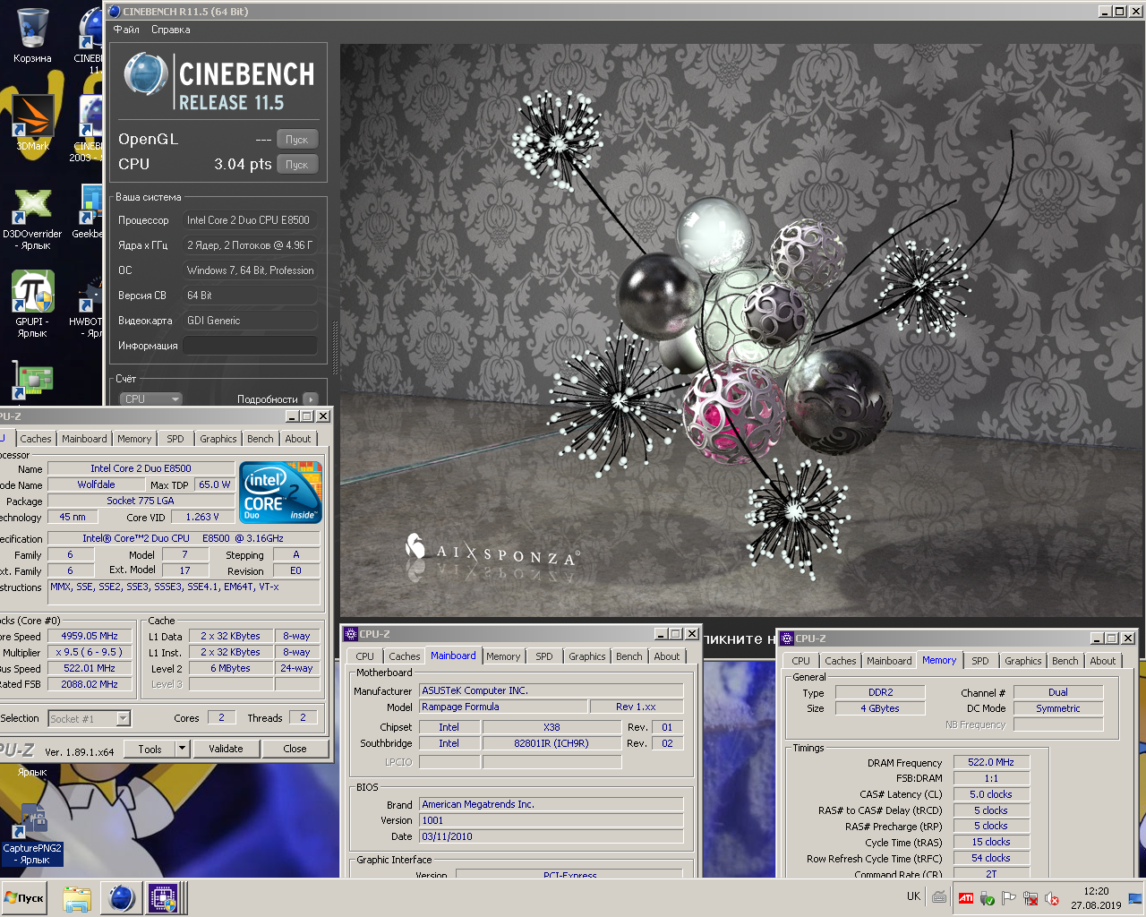Open the Файл menu in Cinebench

click(x=126, y=30)
